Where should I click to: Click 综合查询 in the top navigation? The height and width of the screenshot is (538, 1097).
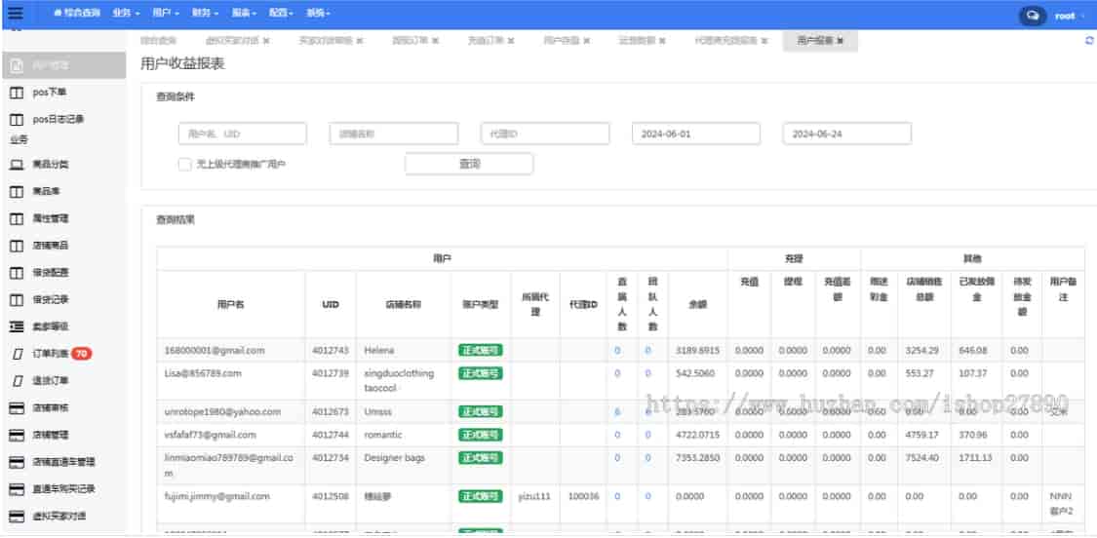(x=78, y=14)
